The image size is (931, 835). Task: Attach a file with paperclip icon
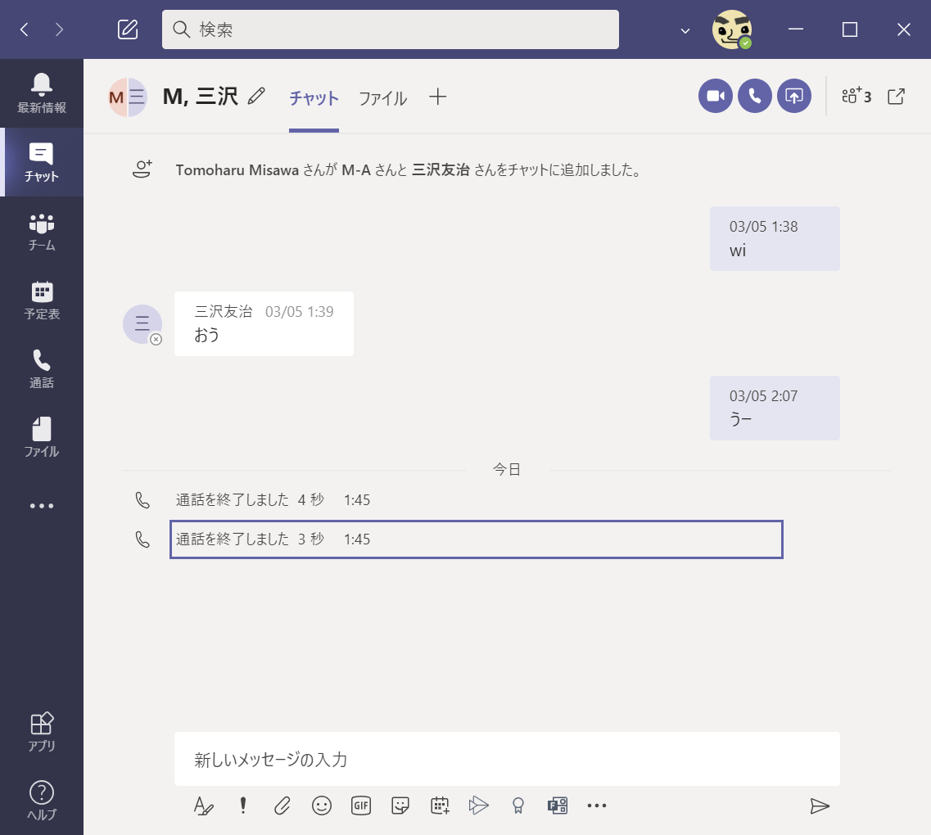(x=282, y=806)
